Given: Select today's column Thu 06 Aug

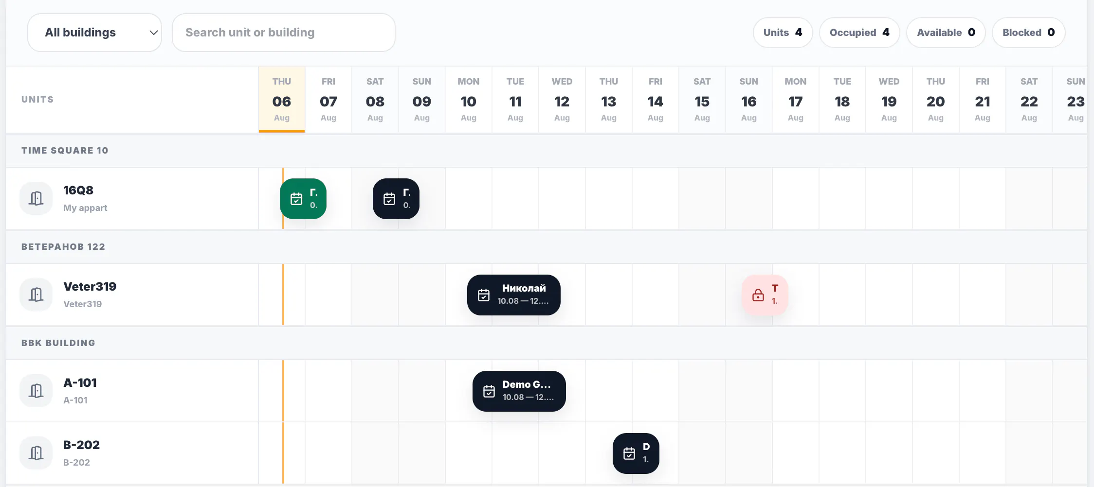Looking at the screenshot, I should pyautogui.click(x=282, y=100).
